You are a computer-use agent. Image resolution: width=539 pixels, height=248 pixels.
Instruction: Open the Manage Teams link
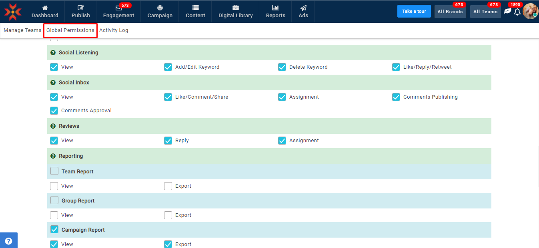click(x=22, y=30)
